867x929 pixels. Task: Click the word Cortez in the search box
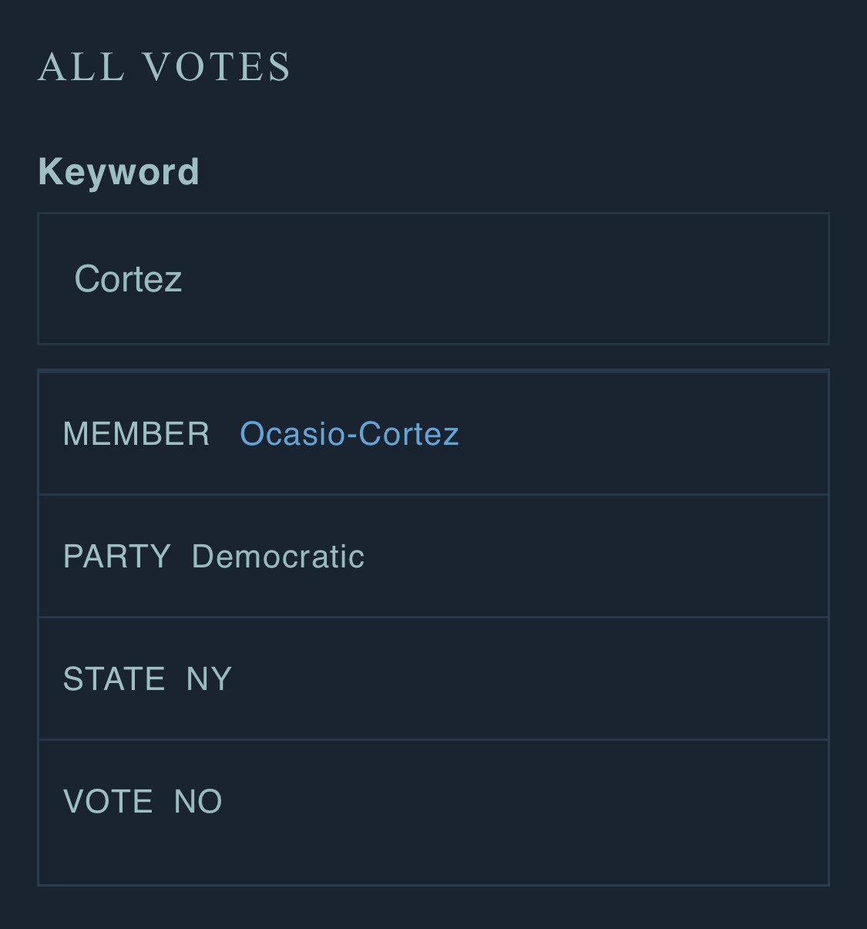[128, 279]
